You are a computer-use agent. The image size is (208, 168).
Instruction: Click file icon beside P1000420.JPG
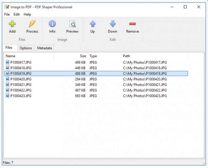(x=7, y=79)
